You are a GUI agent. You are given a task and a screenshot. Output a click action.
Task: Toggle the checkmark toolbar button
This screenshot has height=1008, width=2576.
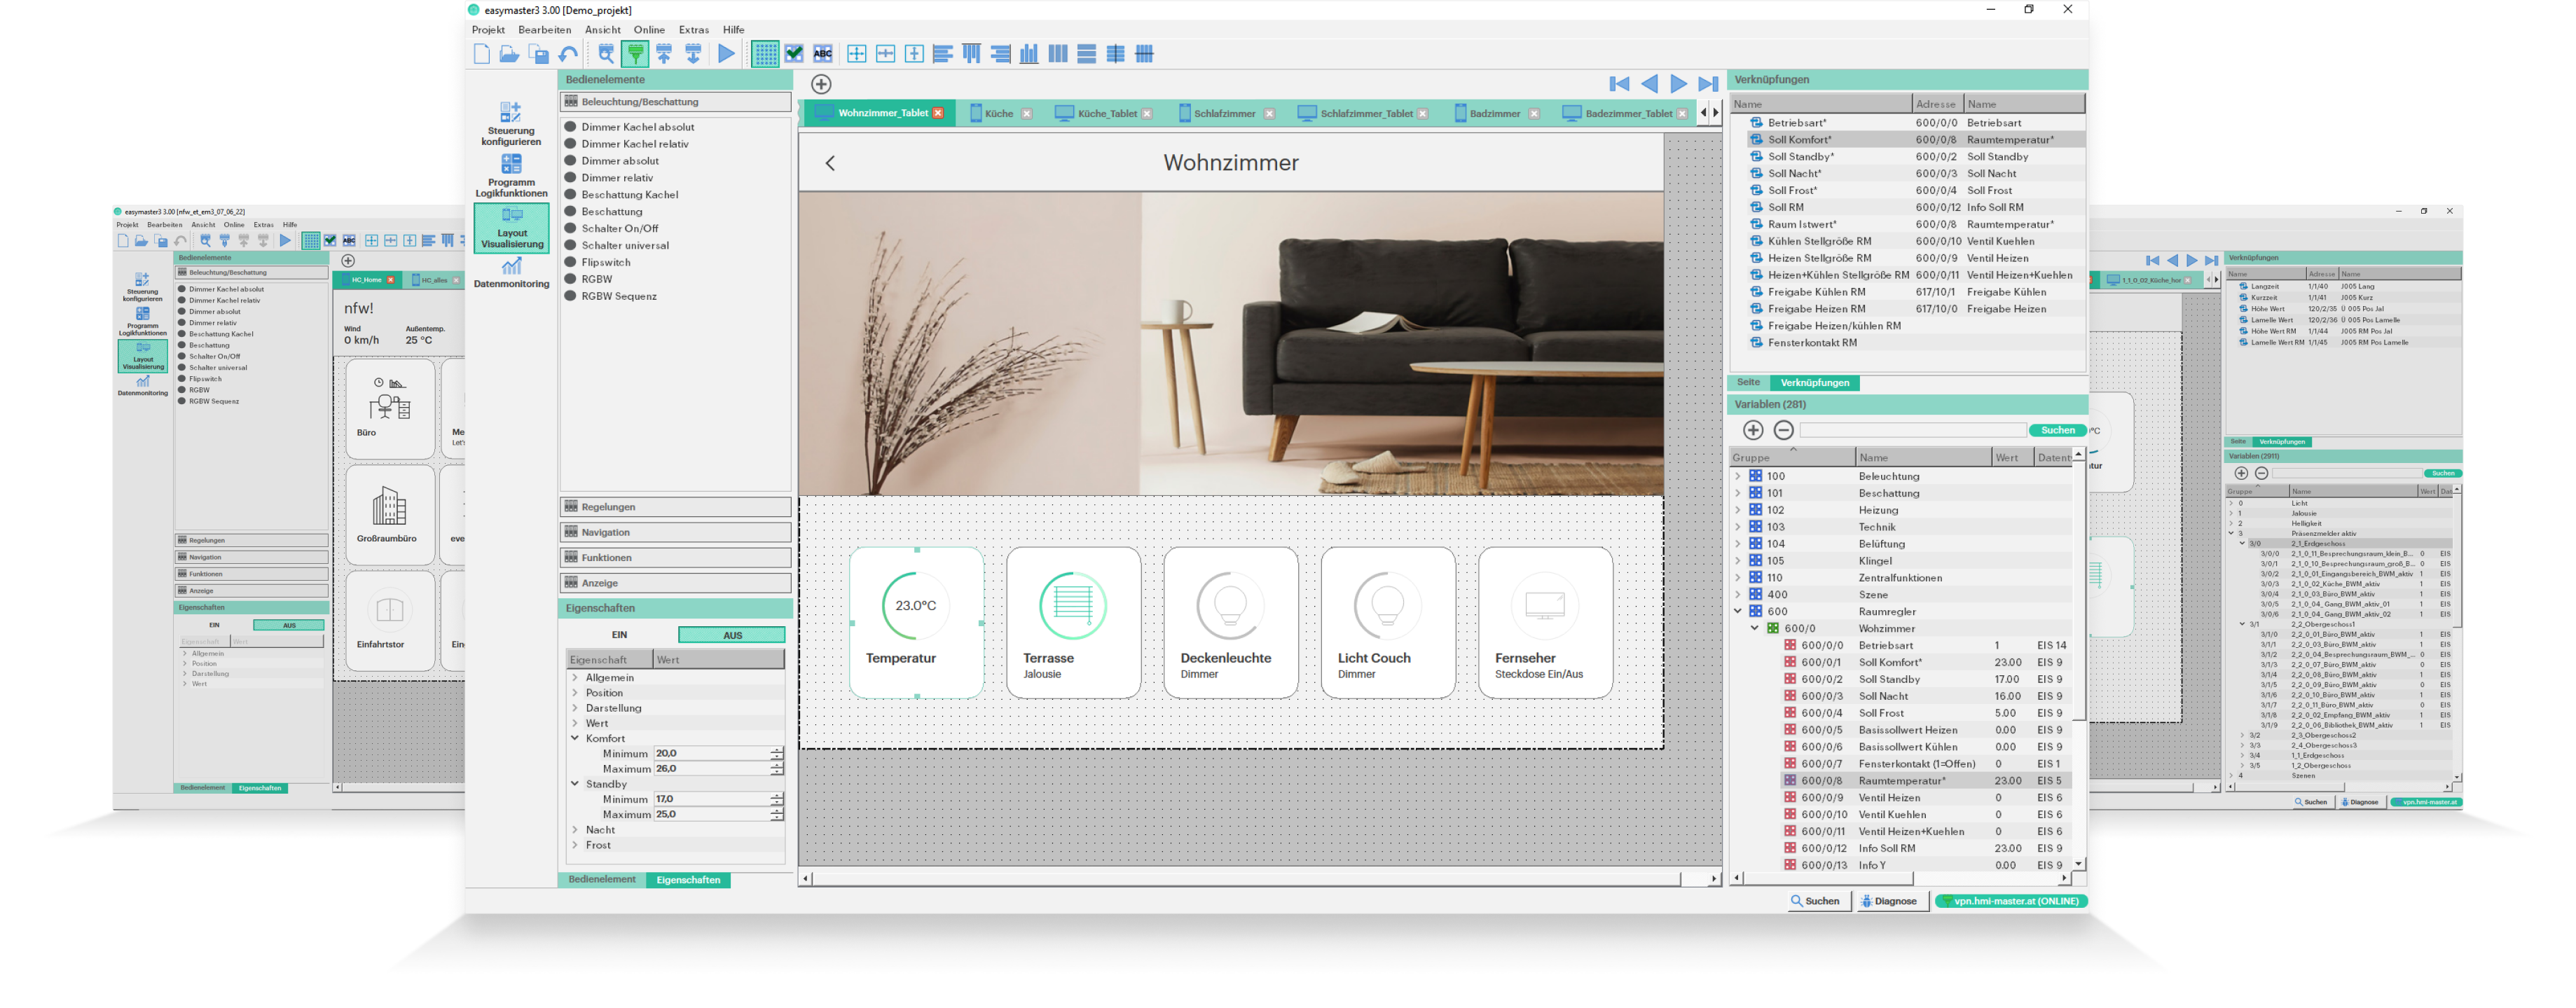pos(794,54)
